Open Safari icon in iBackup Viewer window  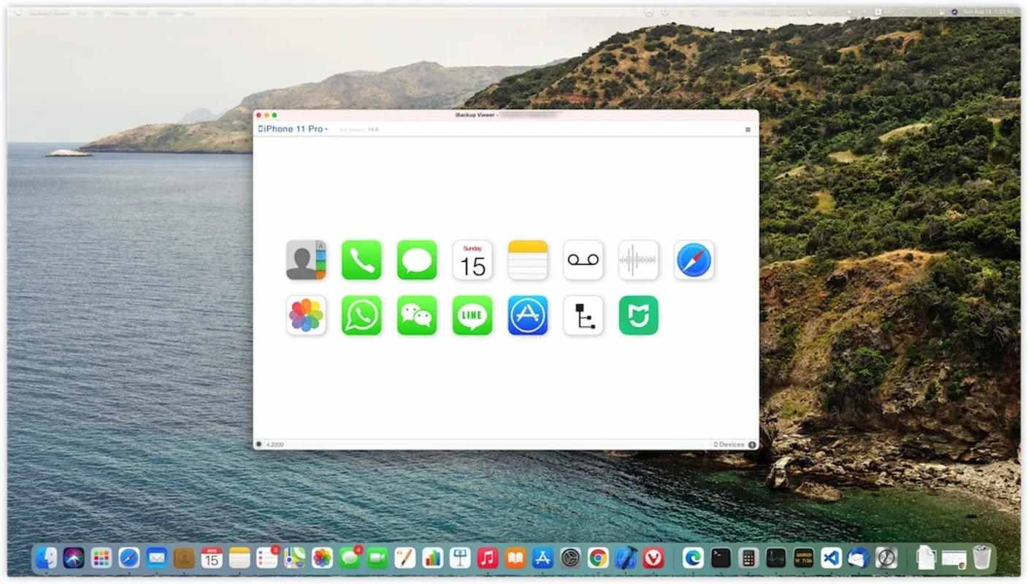[x=694, y=260]
